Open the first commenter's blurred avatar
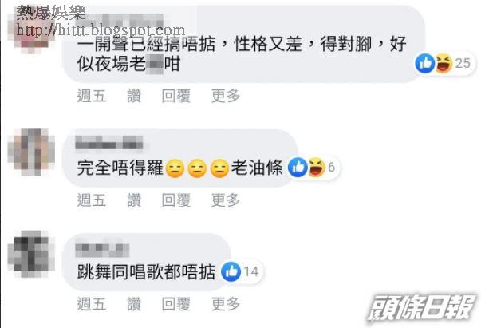 [x=30, y=32]
